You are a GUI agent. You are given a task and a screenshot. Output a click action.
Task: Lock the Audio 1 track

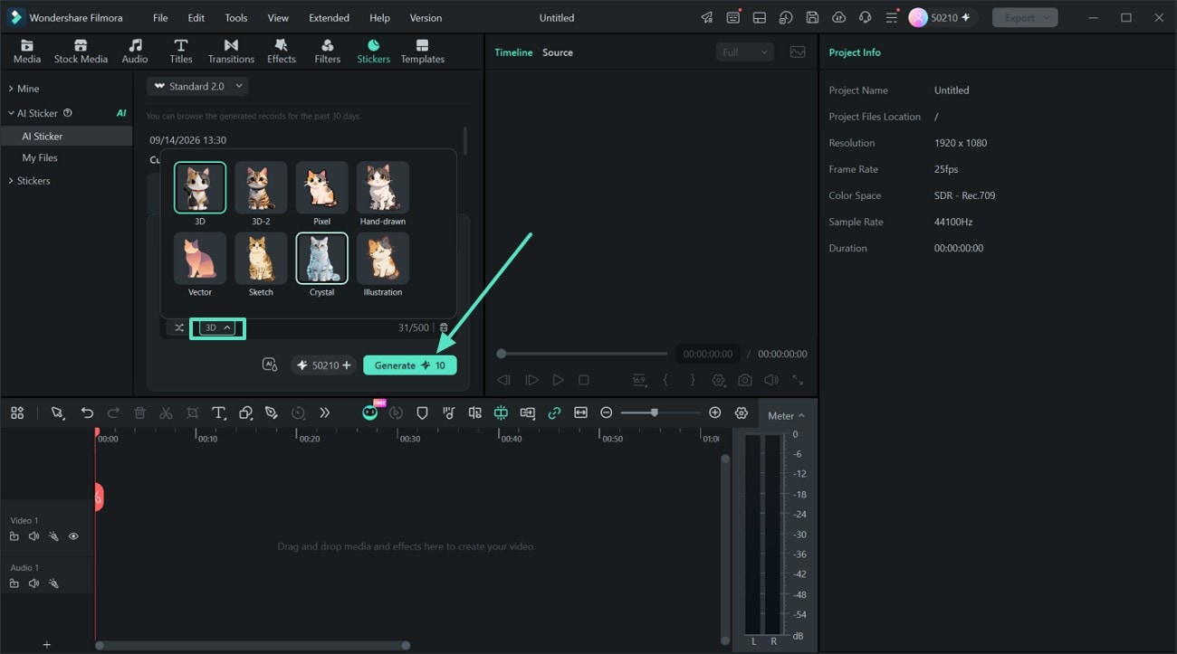pyautogui.click(x=14, y=583)
